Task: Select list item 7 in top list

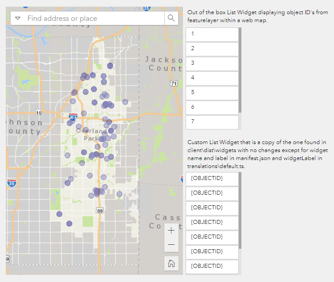Action: point(212,122)
